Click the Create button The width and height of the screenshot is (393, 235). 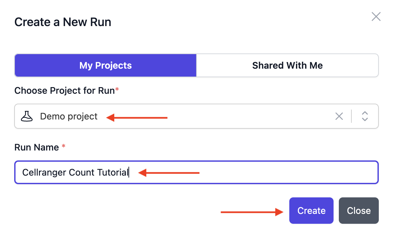[x=311, y=211]
